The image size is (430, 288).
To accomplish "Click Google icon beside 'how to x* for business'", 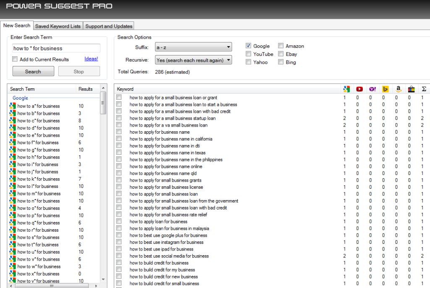I will pyautogui.click(x=13, y=274).
